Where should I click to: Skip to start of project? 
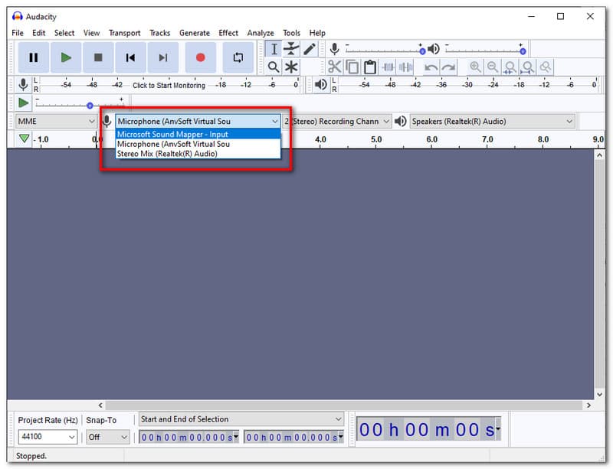(130, 58)
